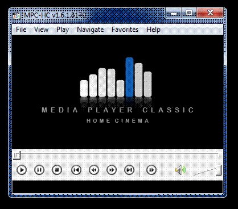Screen dimensions: 238x209
Task: Mute audio with the speaker icon
Action: [180, 170]
